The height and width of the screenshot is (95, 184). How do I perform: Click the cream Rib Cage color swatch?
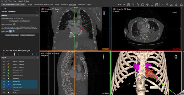coord(8,93)
